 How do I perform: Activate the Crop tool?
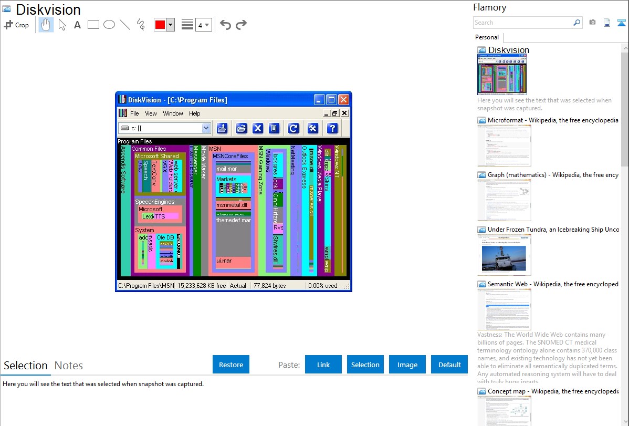[16, 25]
